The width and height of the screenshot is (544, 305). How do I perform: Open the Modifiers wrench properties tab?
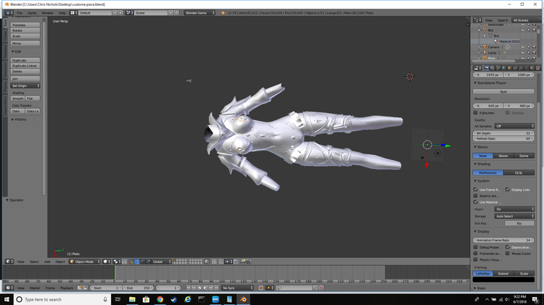coord(521,68)
